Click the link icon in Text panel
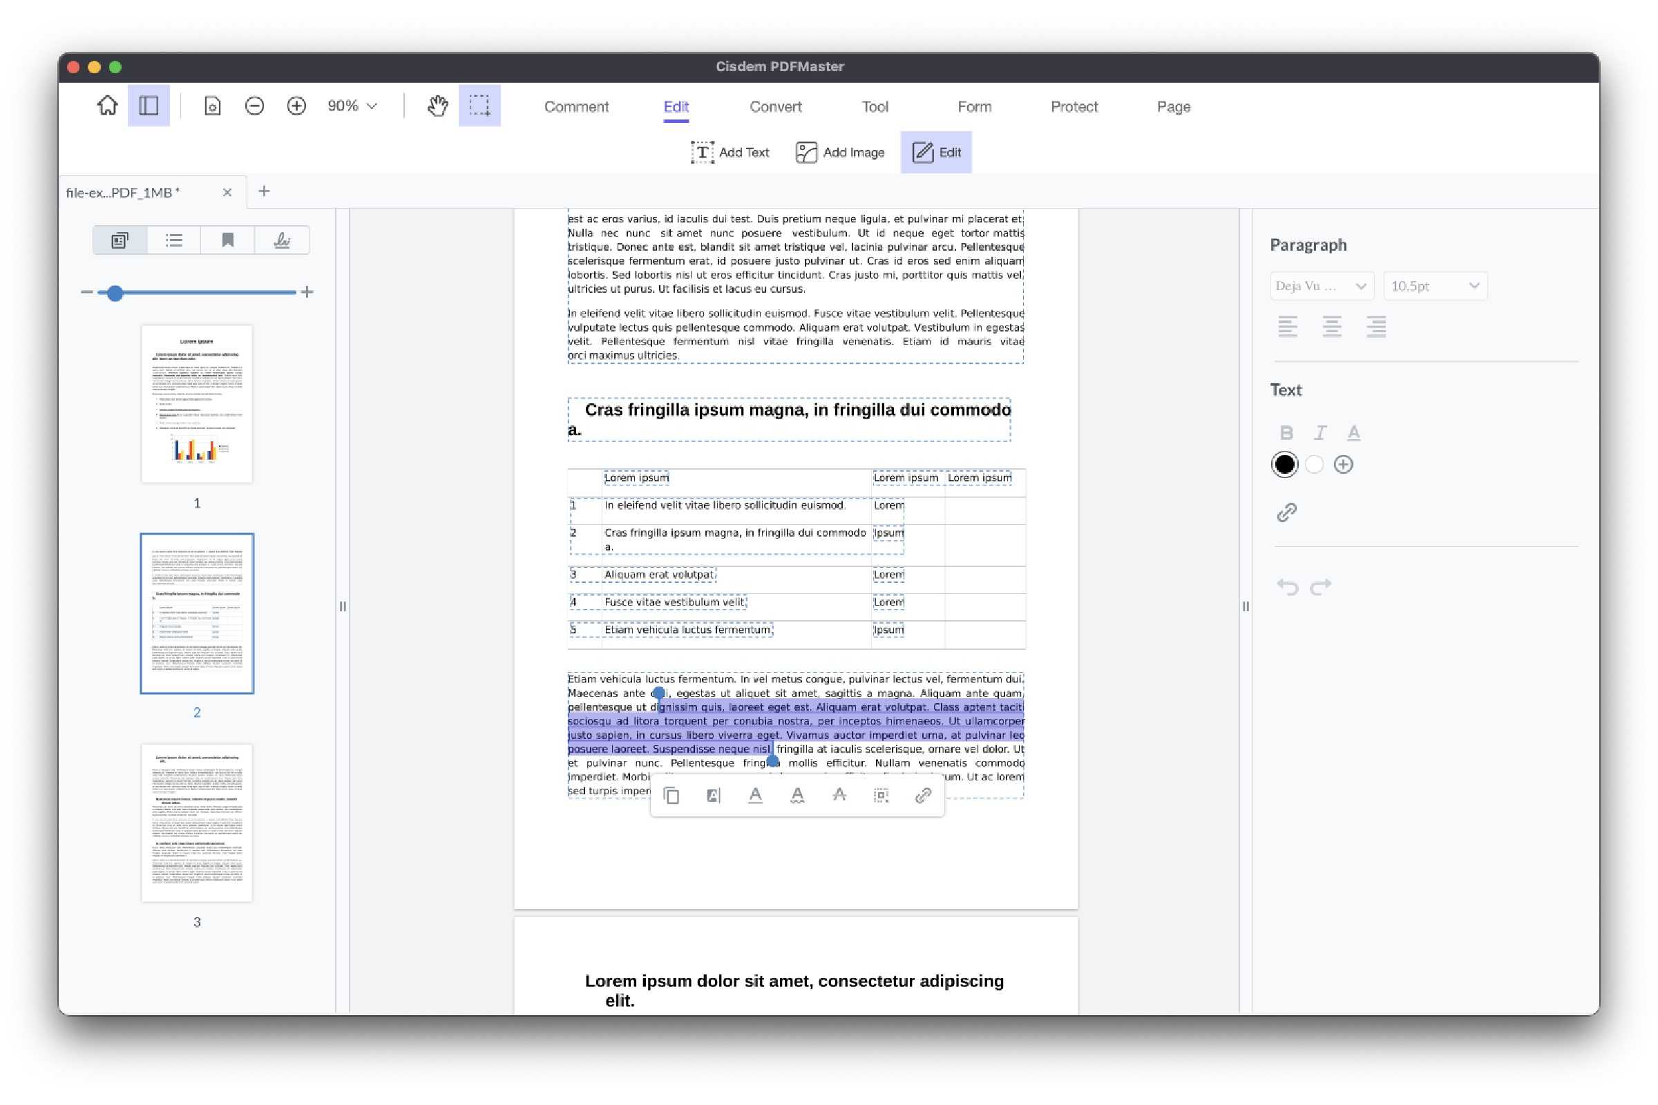This screenshot has width=1658, height=1105. 1287,512
